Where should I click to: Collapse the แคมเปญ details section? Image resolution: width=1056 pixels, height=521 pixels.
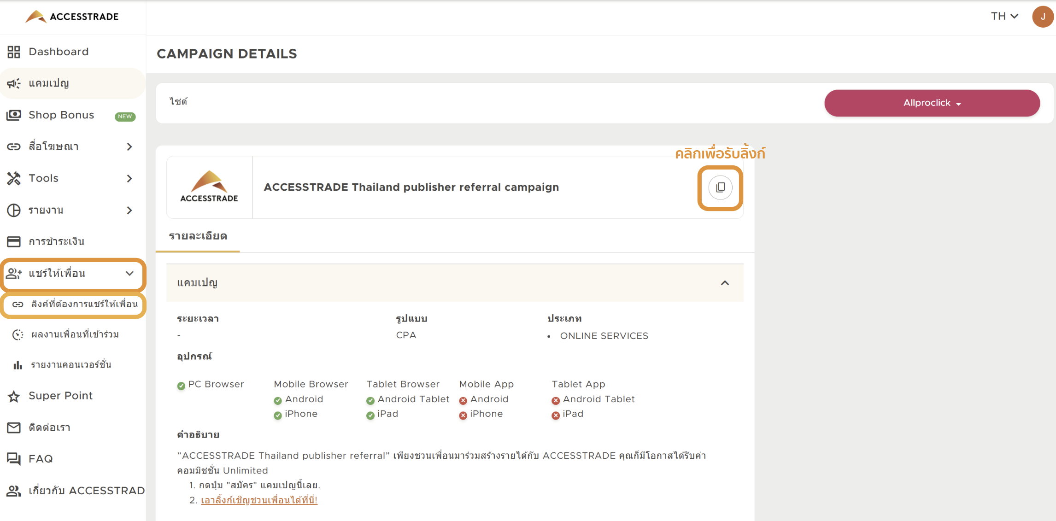point(725,283)
